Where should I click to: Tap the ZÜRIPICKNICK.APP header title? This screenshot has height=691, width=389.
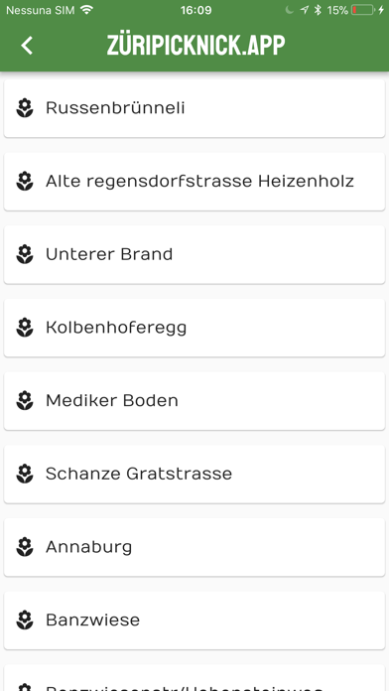coord(196,46)
